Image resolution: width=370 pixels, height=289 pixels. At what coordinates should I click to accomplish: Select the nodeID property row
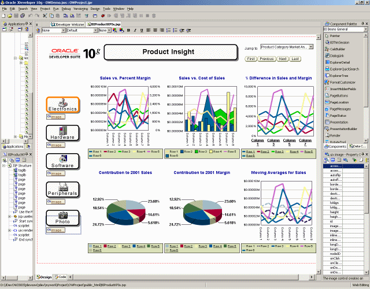[343, 254]
